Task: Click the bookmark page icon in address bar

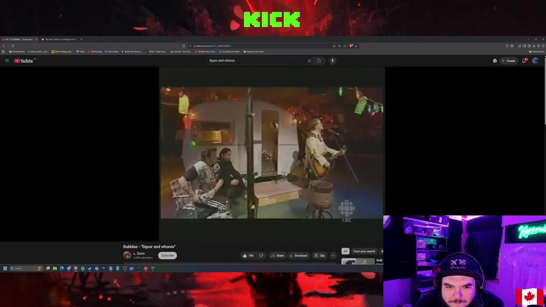Action: click(184, 46)
